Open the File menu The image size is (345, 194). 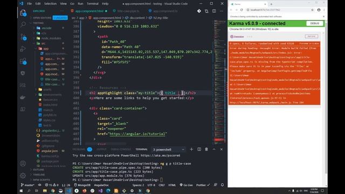coord(29,4)
